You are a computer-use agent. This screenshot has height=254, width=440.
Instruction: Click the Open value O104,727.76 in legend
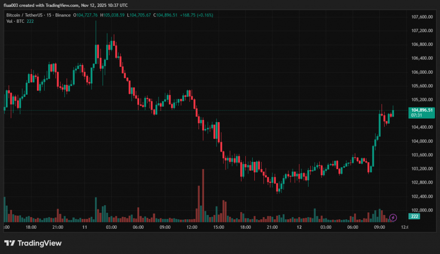pyautogui.click(x=86, y=15)
